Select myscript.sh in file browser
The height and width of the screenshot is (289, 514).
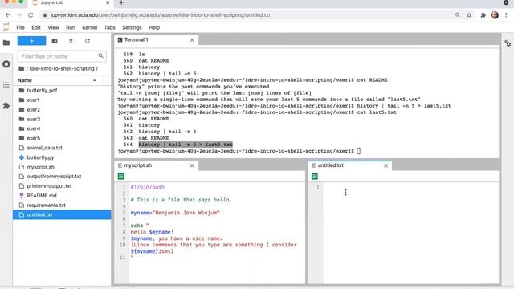(x=62, y=167)
